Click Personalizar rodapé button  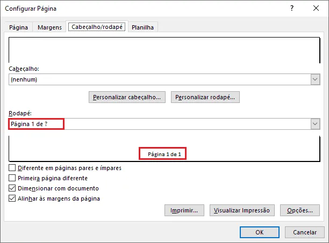(205, 97)
